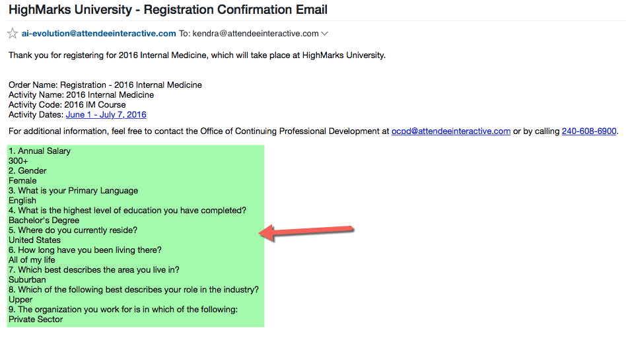Screen dimensions: 626x344
Task: Expand recipient details chevron after kendra's address
Action: tap(324, 34)
